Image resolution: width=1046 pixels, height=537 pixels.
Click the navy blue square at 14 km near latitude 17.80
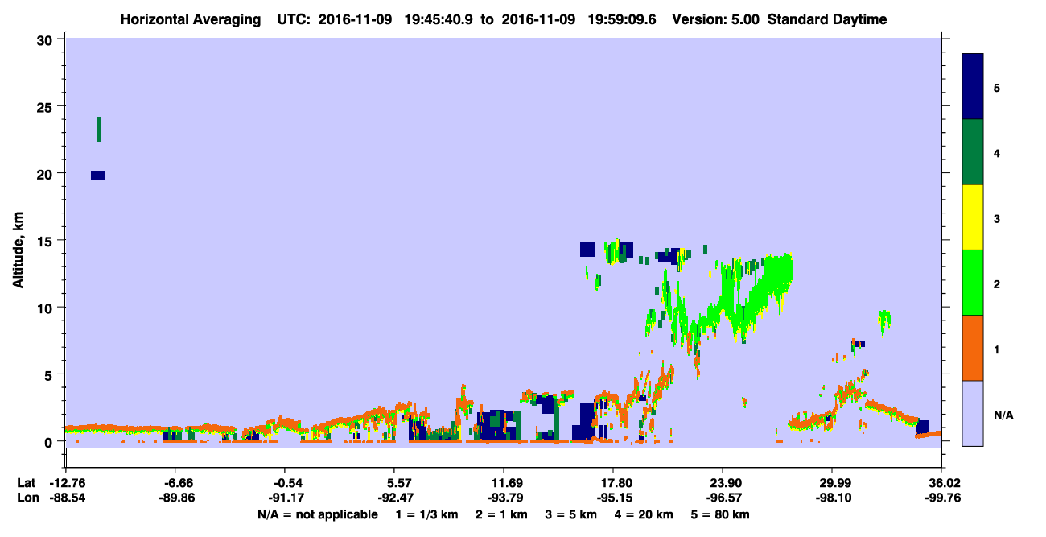click(x=587, y=249)
